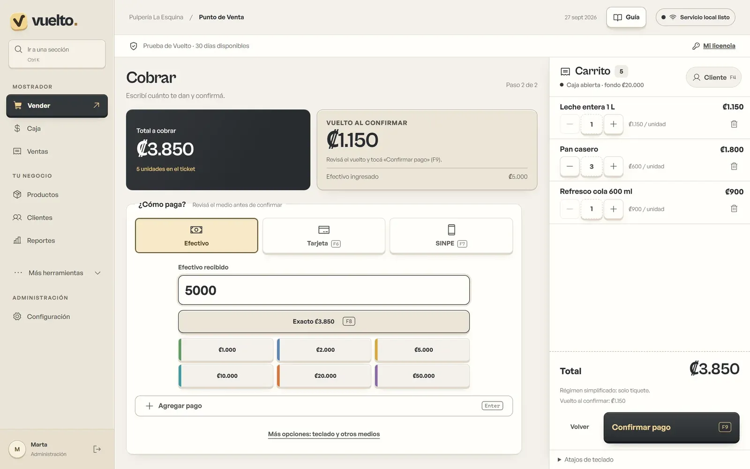Tap the ₡20.000 bill button
Viewport: 750px width, 469px height.
click(324, 376)
